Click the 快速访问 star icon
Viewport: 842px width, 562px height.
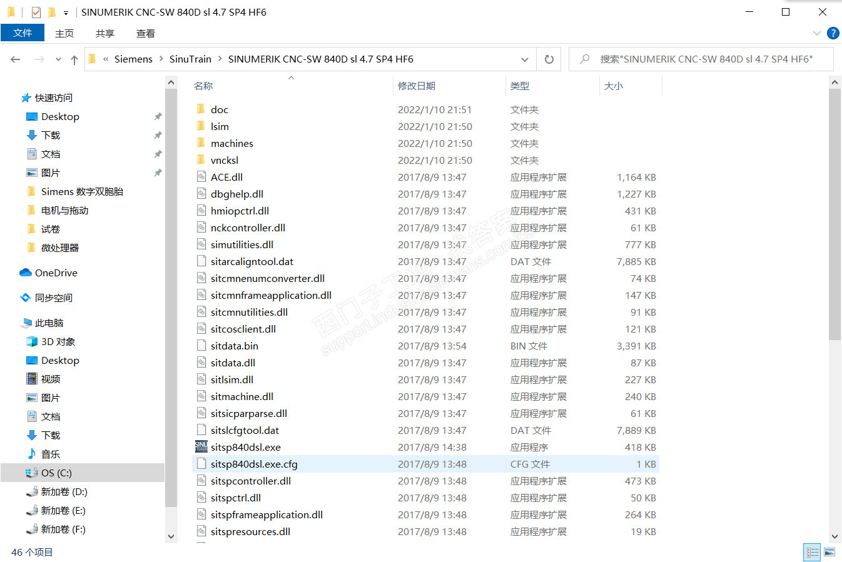click(x=26, y=98)
